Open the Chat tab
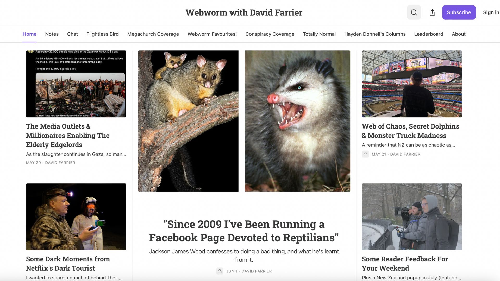 pyautogui.click(x=72, y=34)
